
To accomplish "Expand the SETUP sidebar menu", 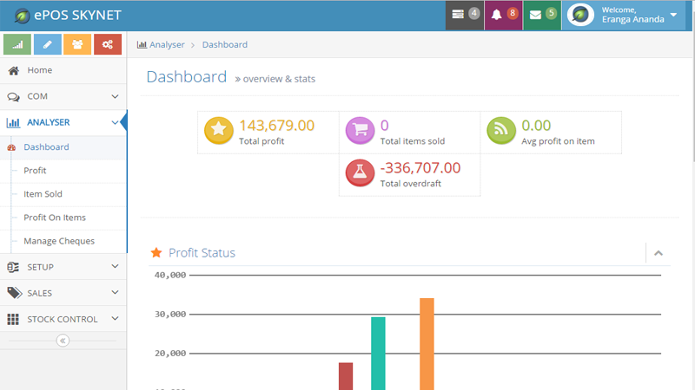I will coord(63,267).
